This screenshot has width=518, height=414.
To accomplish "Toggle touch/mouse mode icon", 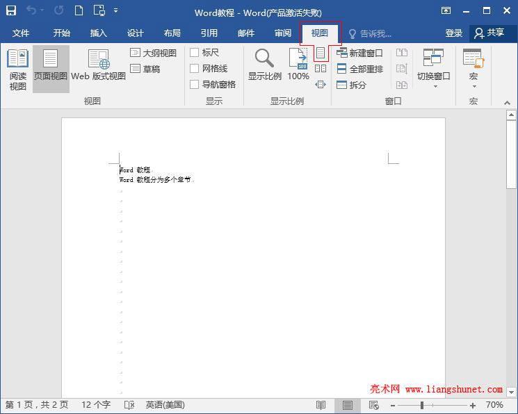I will coord(99,10).
